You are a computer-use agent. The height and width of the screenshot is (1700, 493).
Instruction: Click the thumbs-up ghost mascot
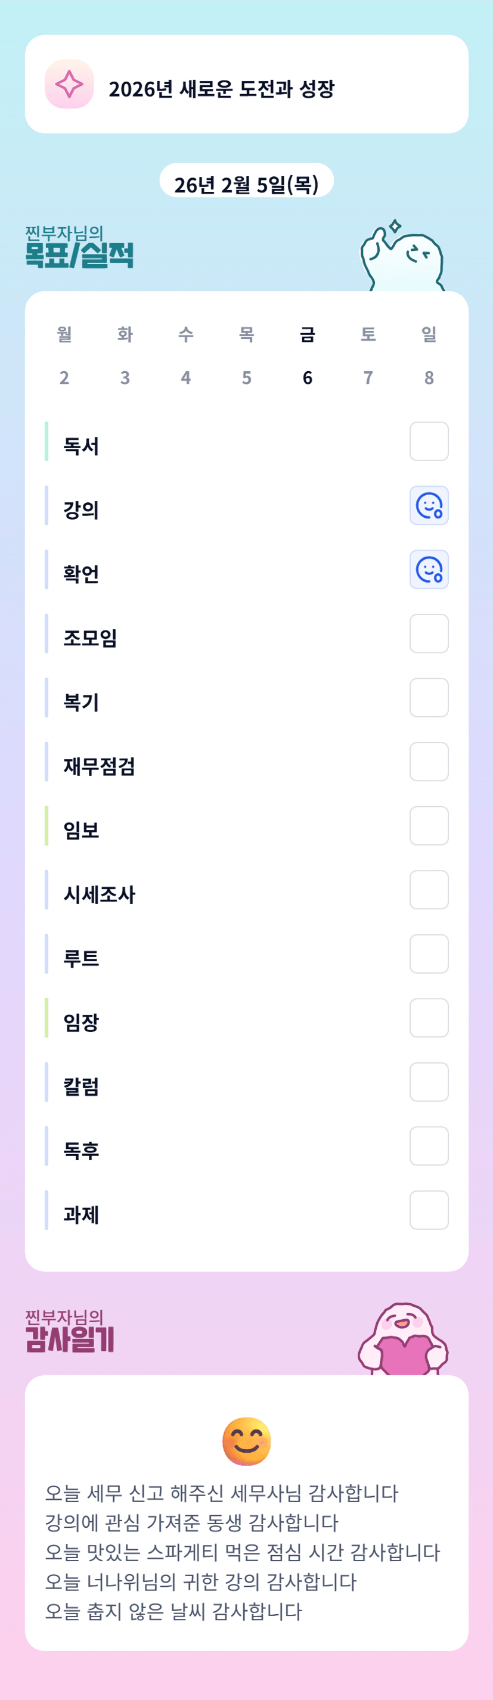tap(401, 257)
